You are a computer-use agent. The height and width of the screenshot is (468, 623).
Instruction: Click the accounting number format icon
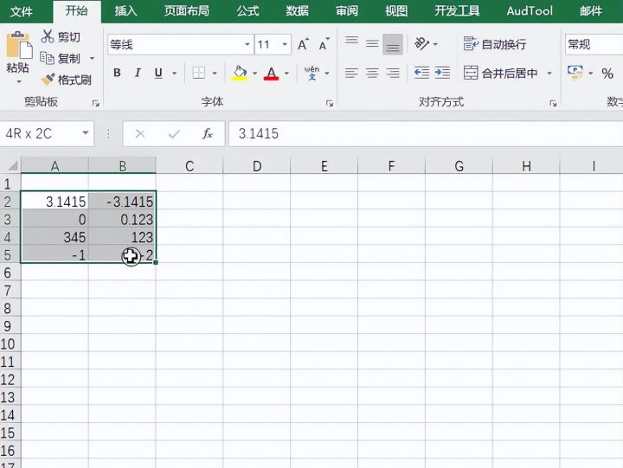(575, 73)
